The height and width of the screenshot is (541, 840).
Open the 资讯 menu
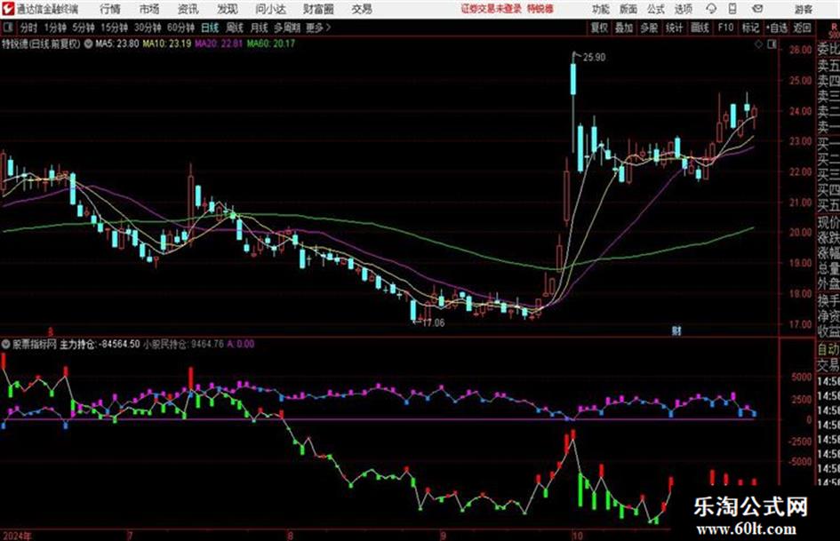188,9
